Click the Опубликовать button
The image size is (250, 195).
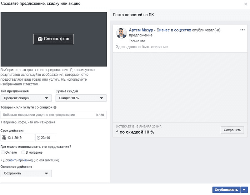(226, 190)
